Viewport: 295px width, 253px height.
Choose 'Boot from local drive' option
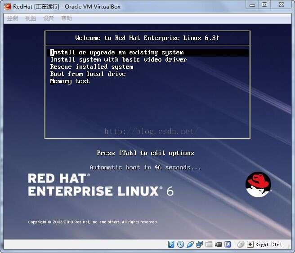coord(88,74)
